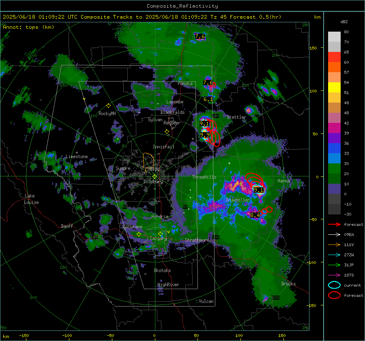Click the timestamp header text line
The image size is (365, 341).
coord(142,17)
